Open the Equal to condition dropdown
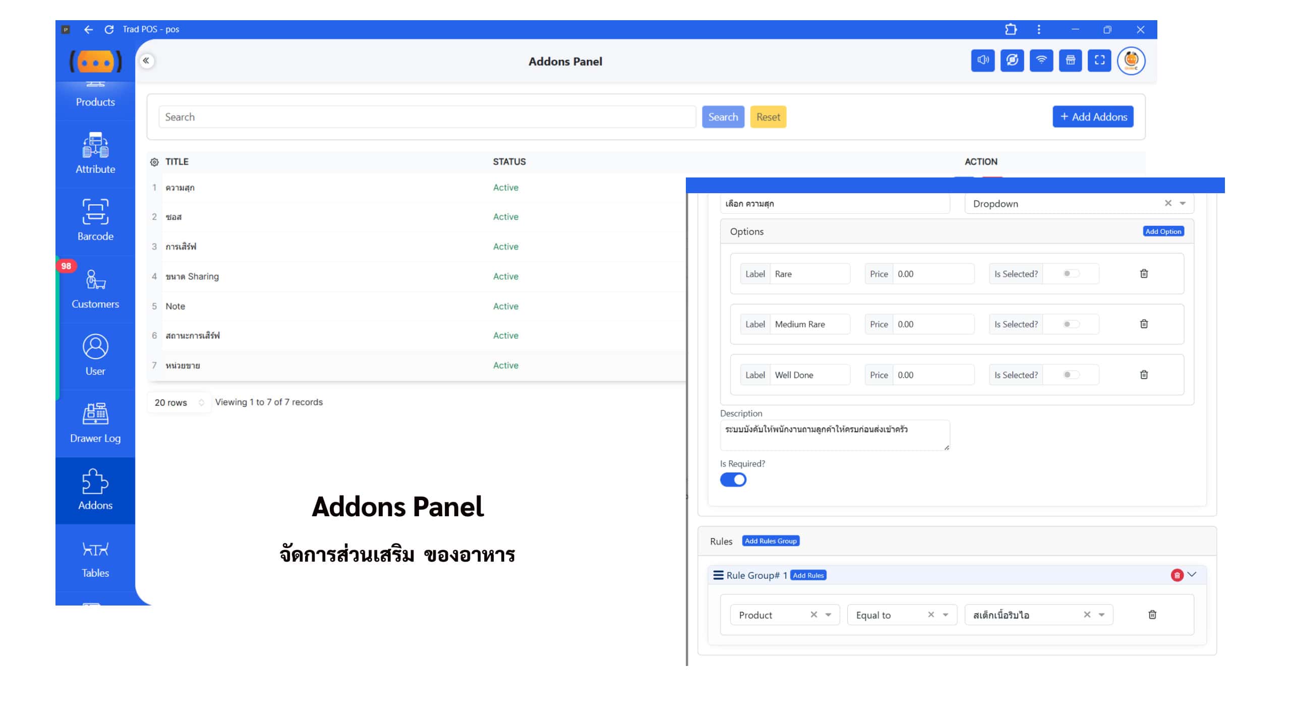The width and height of the screenshot is (1291, 726). (x=902, y=615)
